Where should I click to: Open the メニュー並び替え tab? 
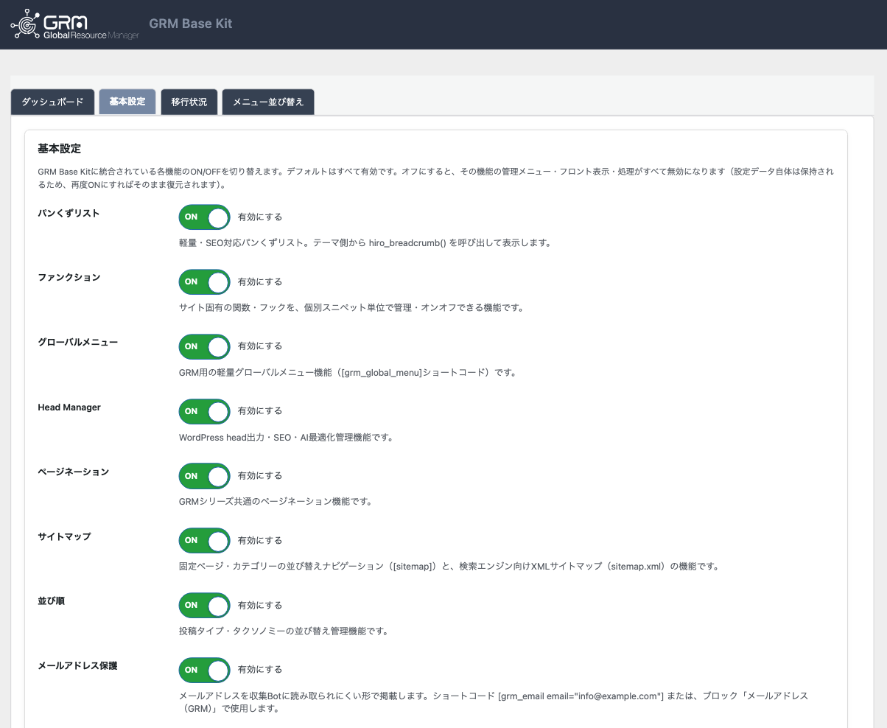pyautogui.click(x=268, y=102)
